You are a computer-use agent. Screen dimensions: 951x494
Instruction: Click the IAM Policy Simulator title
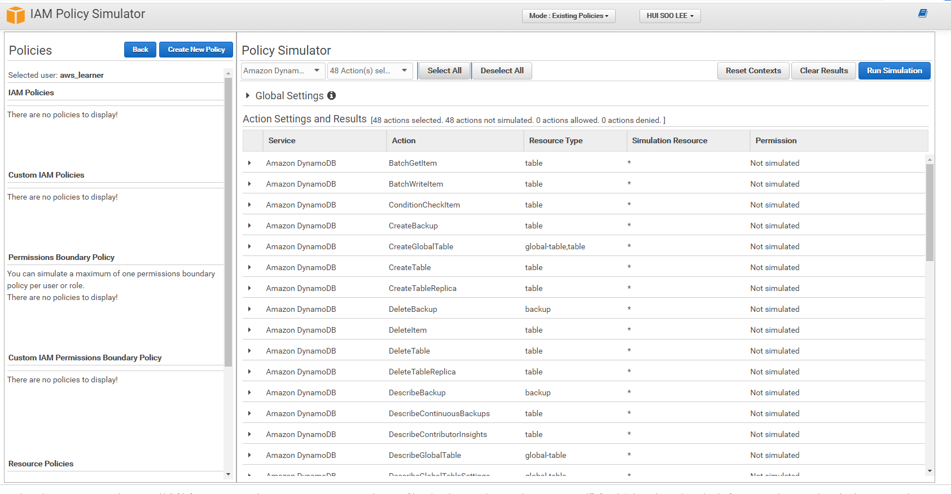coord(87,14)
